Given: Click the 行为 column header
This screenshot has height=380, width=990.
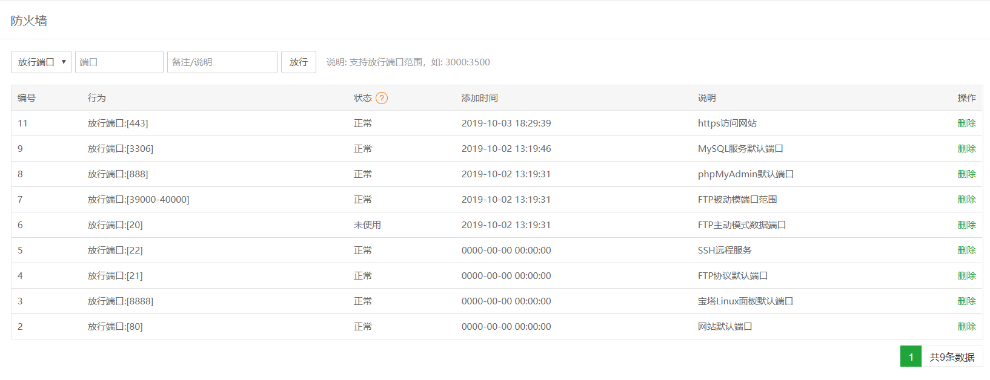Looking at the screenshot, I should [97, 98].
